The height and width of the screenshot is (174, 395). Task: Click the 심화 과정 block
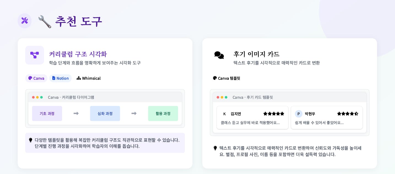click(105, 114)
